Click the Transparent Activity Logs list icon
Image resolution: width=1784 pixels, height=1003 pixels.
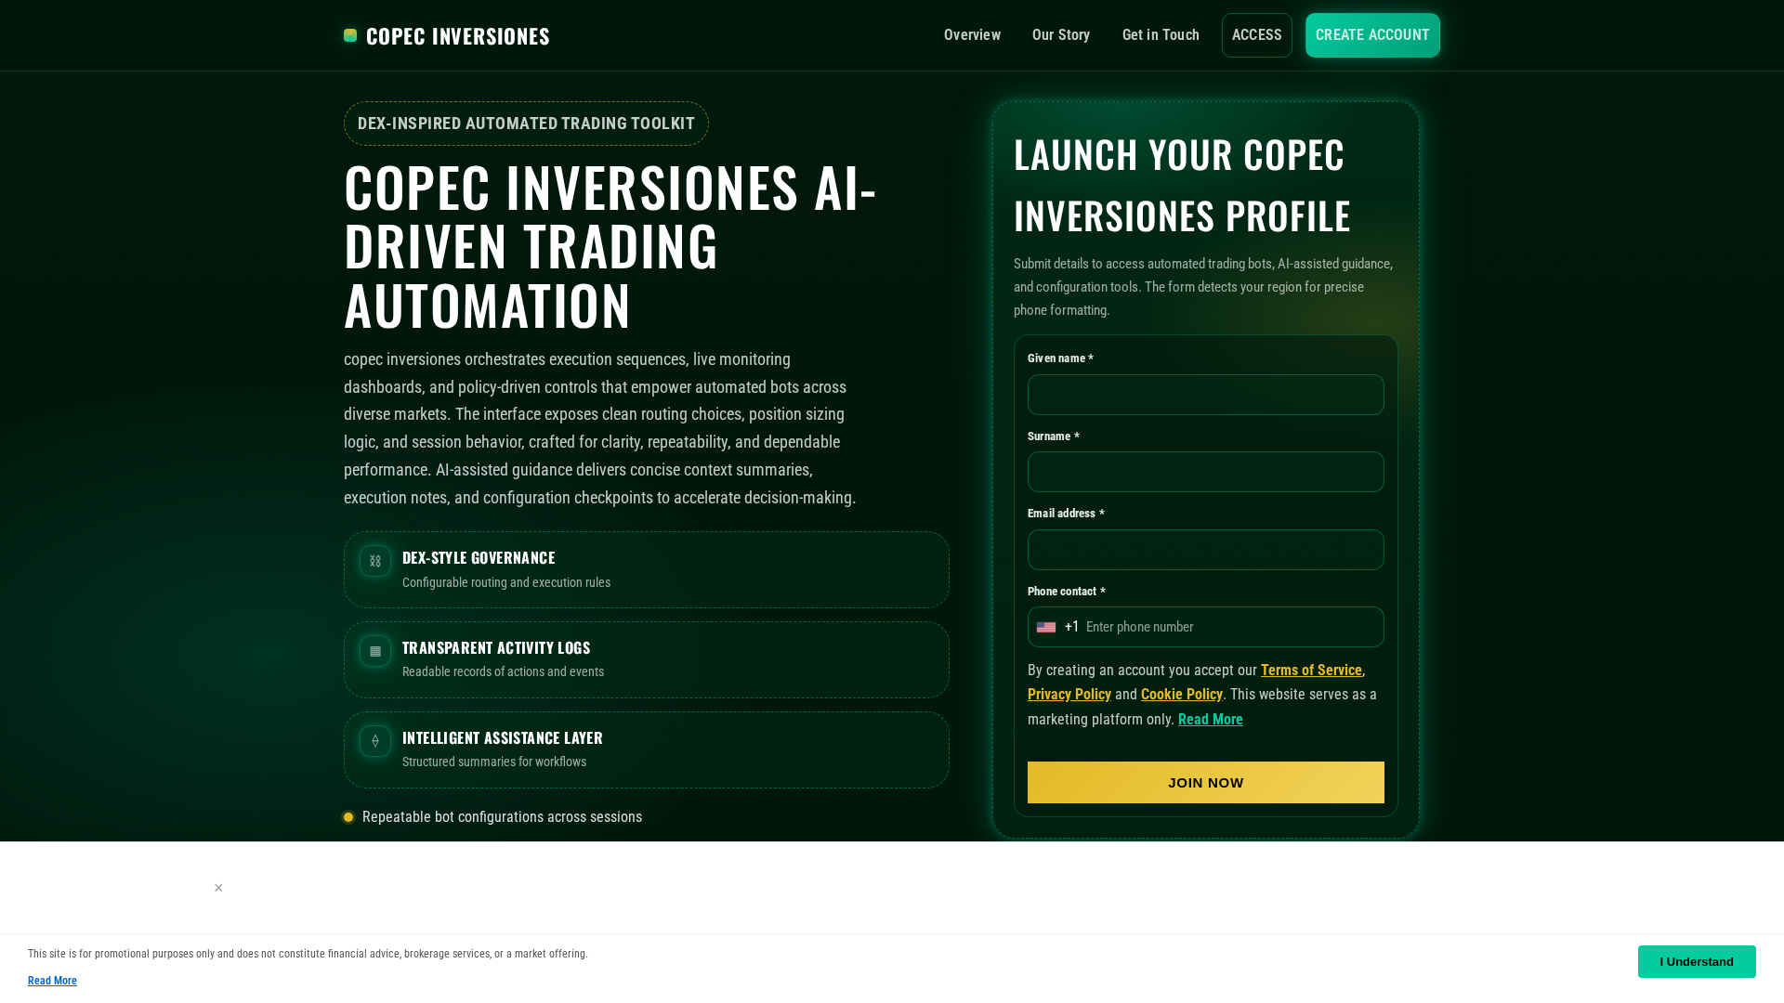pos(375,651)
